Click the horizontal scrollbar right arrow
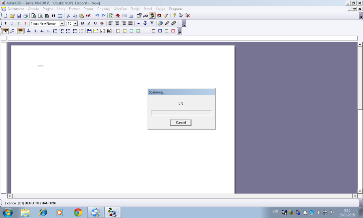 pyautogui.click(x=355, y=196)
